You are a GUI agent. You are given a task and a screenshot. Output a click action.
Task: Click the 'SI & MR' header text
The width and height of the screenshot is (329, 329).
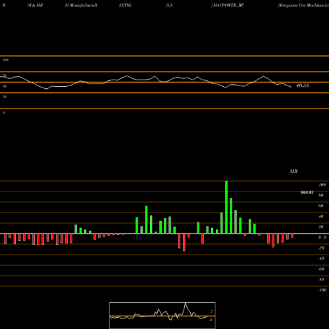(x=35, y=5)
